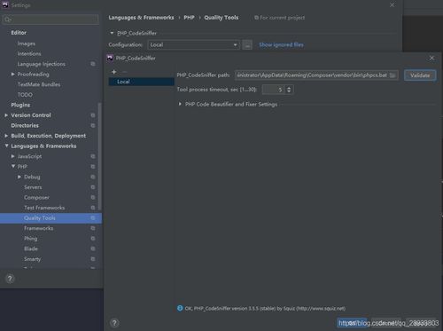Click the project-level icon beside Debug
443x331 pixels.
[x=93, y=177]
